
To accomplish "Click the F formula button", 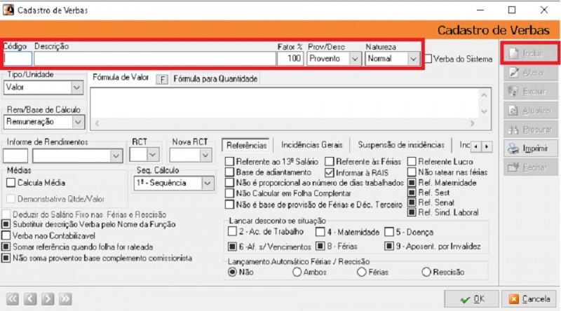I will pos(162,79).
